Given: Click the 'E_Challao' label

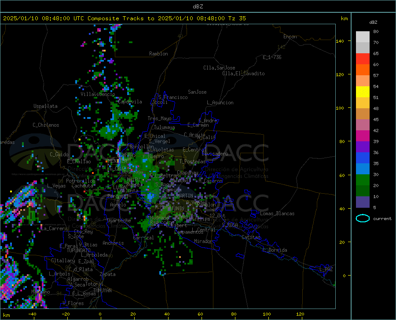Looking at the screenshot, I should 79,162.
